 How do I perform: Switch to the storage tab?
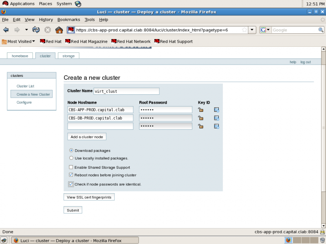(68, 56)
